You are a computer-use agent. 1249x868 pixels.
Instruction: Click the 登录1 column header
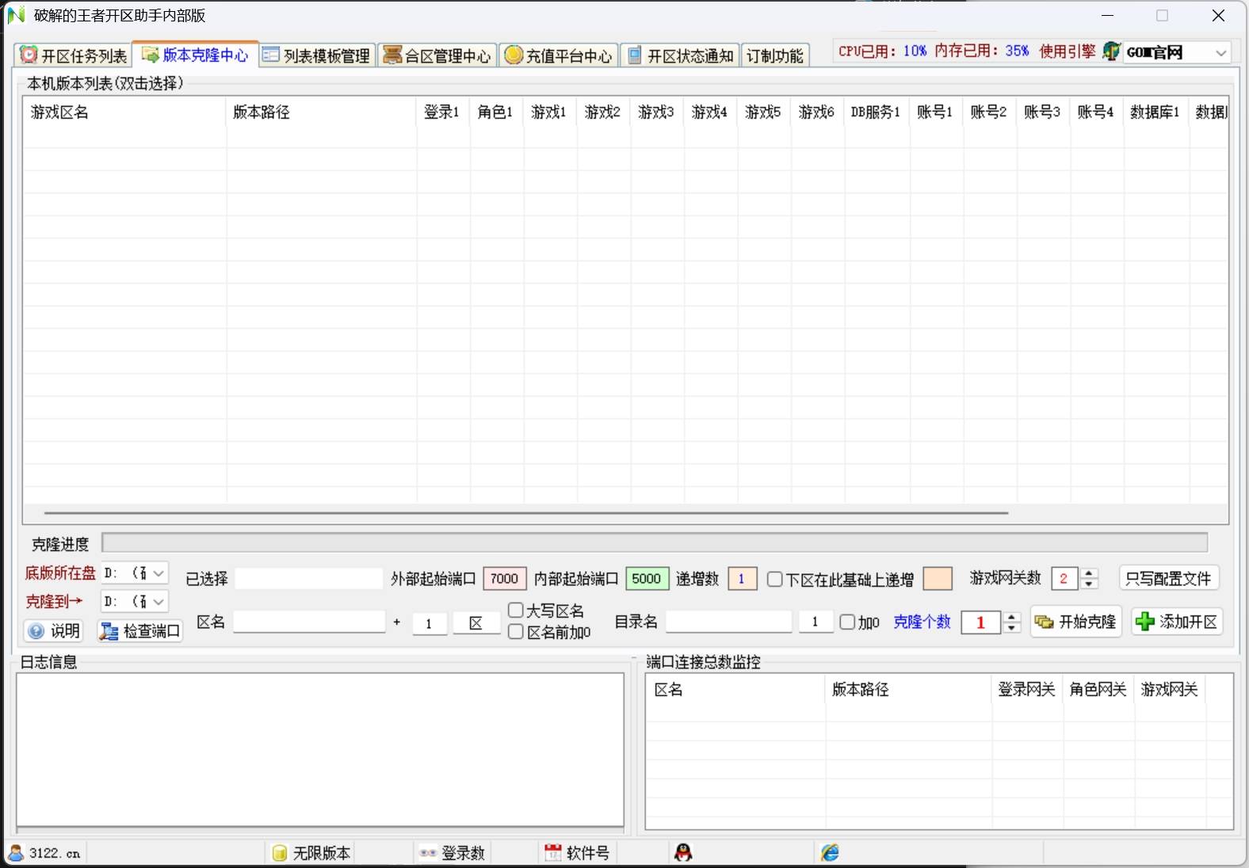point(443,112)
